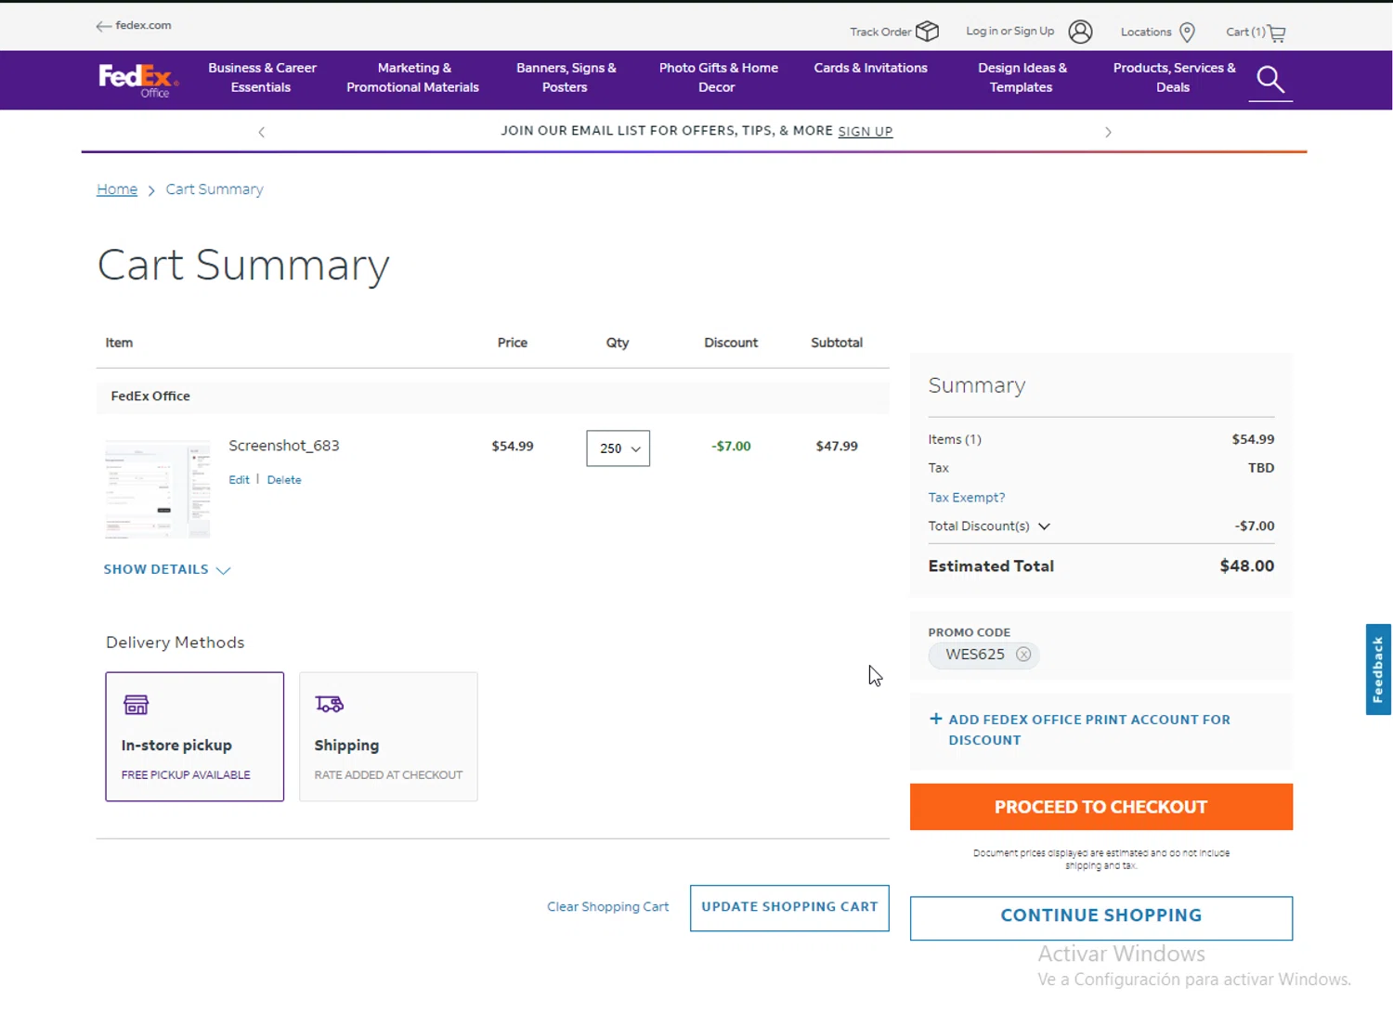Click the plus icon for print account

936,719
